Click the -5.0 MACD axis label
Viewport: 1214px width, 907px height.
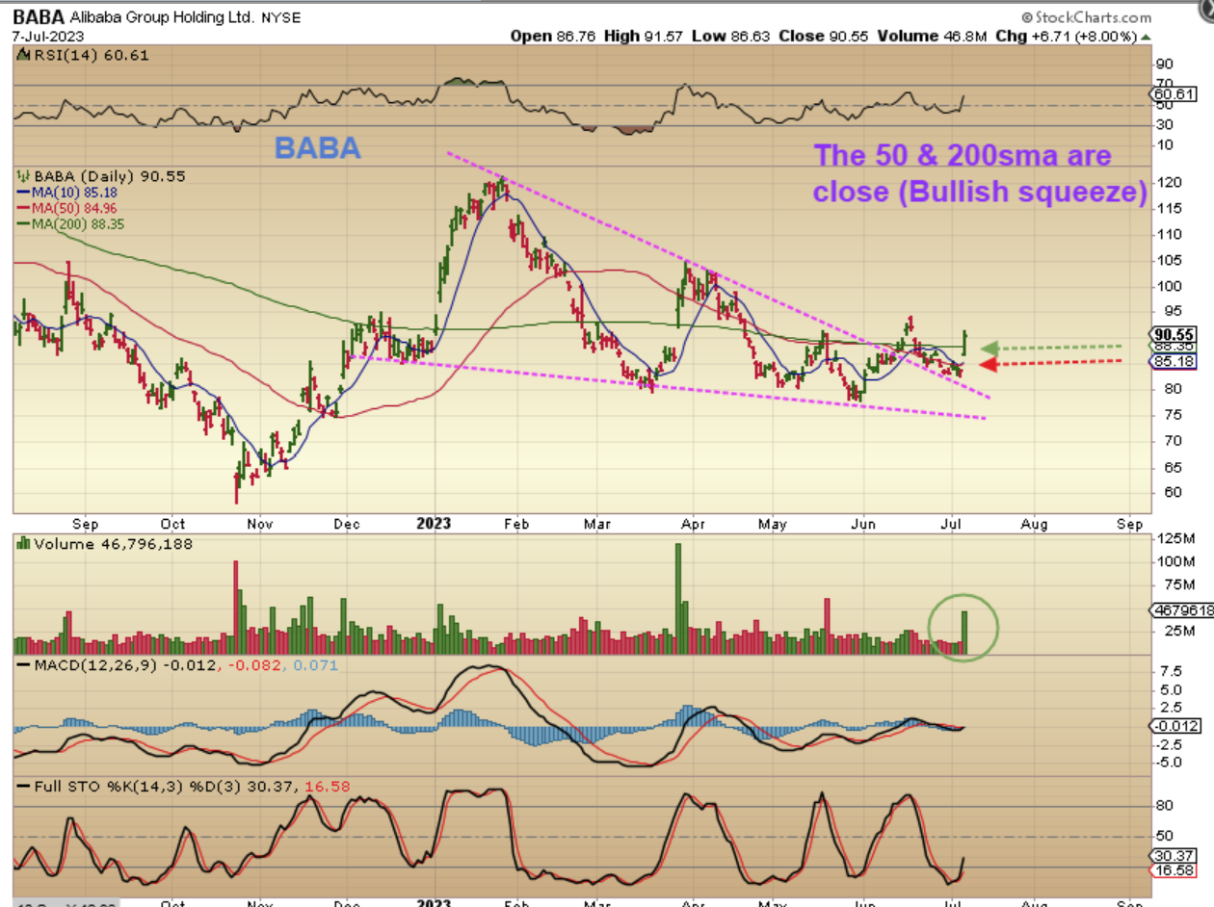1167,762
